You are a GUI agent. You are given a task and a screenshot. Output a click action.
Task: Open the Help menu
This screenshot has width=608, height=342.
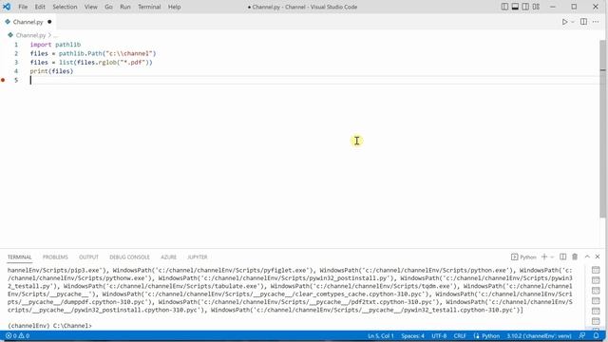tap(174, 7)
